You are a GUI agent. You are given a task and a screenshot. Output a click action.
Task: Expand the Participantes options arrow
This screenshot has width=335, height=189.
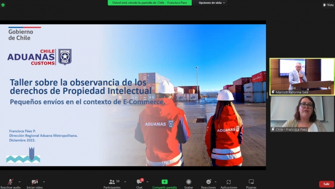tap(125, 182)
